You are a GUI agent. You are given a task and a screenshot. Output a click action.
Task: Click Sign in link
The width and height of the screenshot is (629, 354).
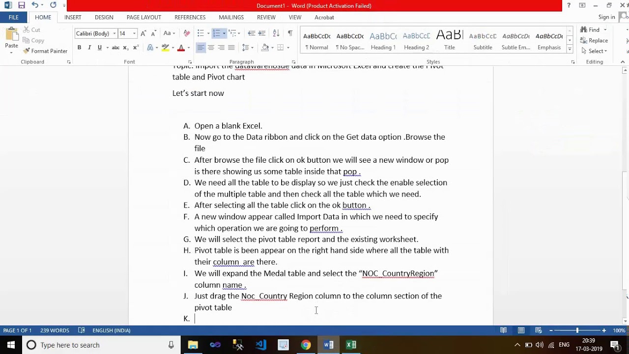point(607,17)
